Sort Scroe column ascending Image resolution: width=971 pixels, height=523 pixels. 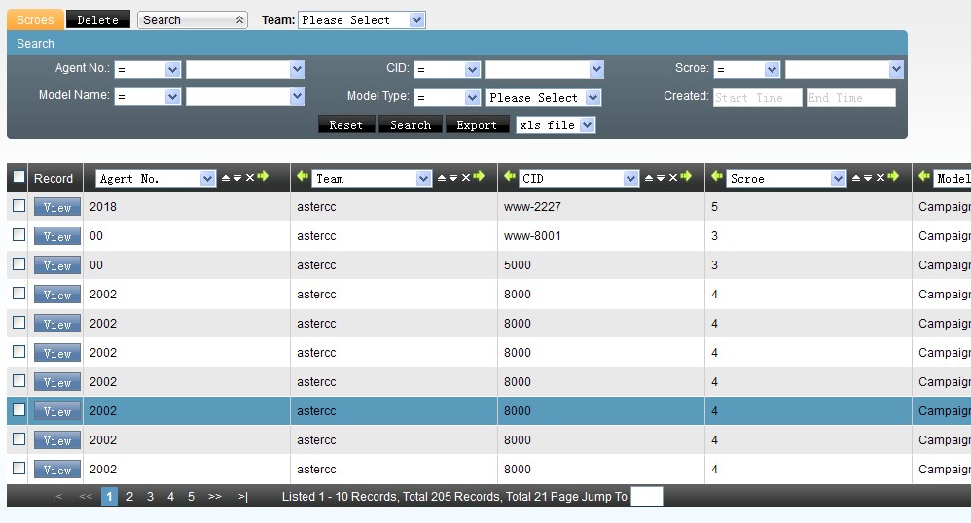(x=856, y=178)
